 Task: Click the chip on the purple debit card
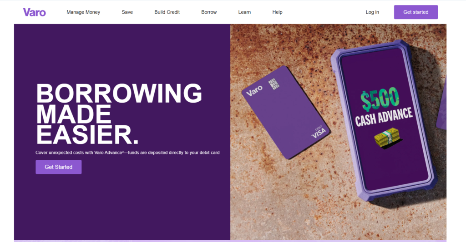coord(274,84)
